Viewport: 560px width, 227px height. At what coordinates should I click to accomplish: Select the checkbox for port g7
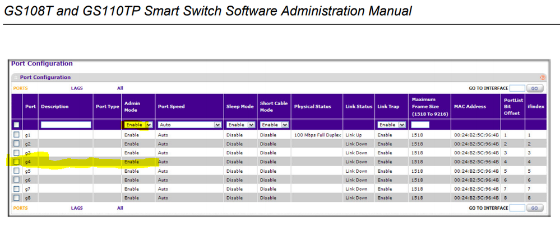[16, 188]
